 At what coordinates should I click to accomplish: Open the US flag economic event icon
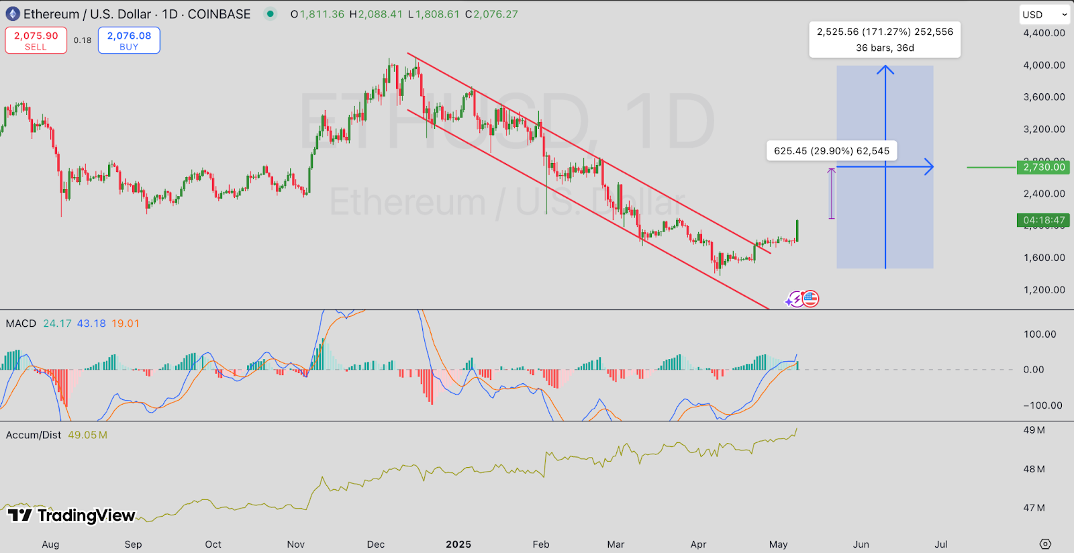coord(810,299)
